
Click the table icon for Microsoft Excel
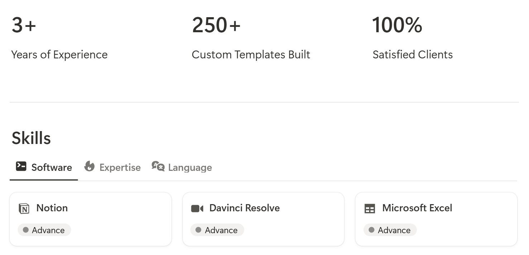click(370, 209)
